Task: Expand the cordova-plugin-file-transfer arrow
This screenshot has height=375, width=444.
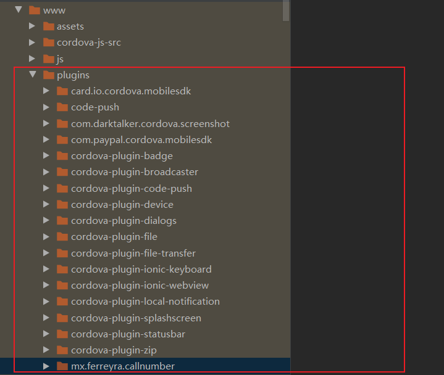Action: point(46,253)
